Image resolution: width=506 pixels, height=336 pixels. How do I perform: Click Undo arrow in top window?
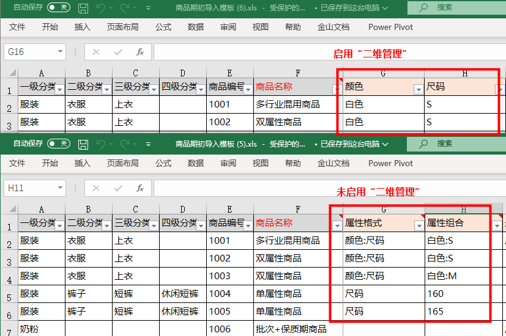click(x=101, y=8)
